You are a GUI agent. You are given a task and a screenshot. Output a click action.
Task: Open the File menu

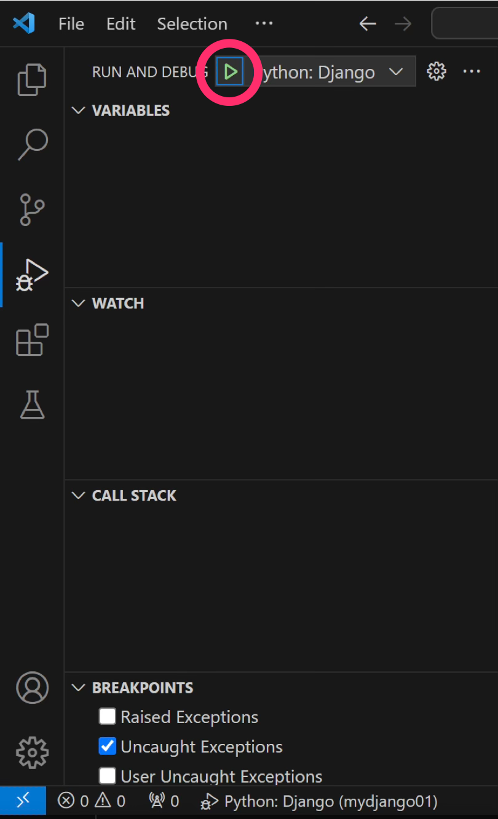(x=71, y=24)
